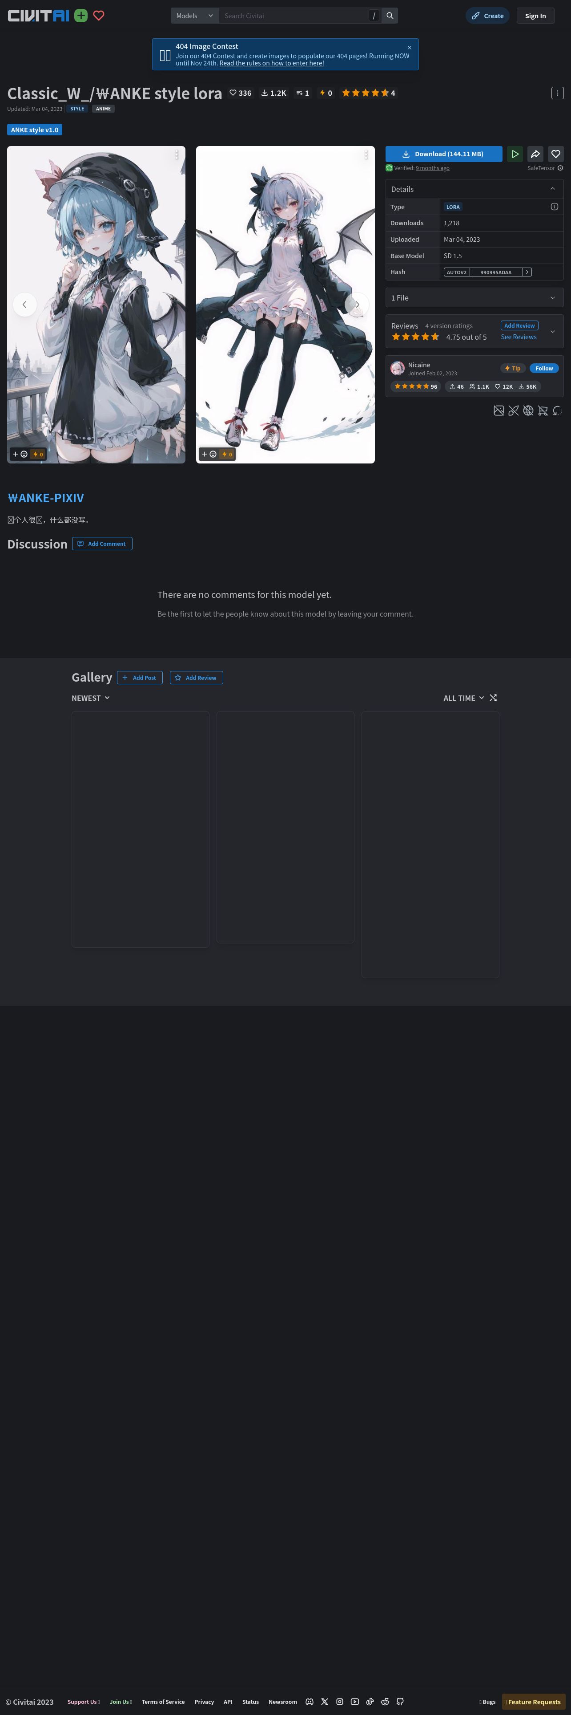
Task: Like the model with the heart button
Action: pos(556,154)
